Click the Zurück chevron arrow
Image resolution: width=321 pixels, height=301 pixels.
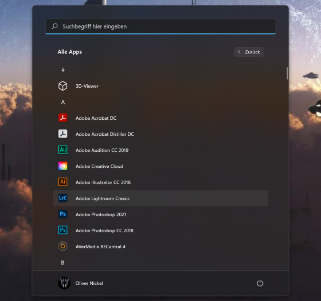click(239, 52)
